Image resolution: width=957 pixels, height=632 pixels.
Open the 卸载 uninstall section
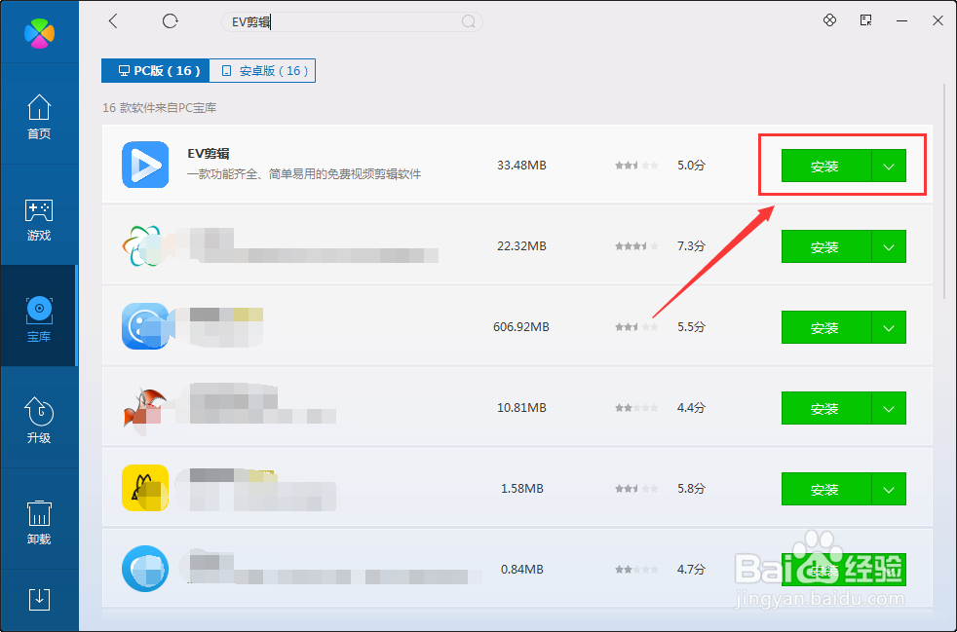[39, 523]
